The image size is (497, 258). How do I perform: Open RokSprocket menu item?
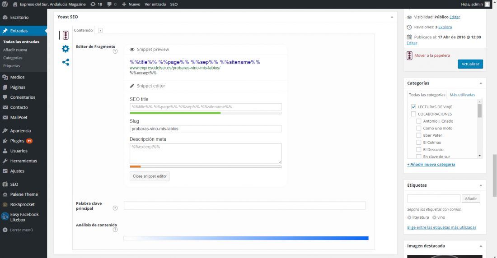pos(23,204)
